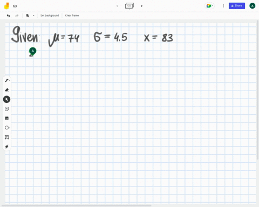Redo the last action
The image size is (259, 207).
tap(17, 16)
